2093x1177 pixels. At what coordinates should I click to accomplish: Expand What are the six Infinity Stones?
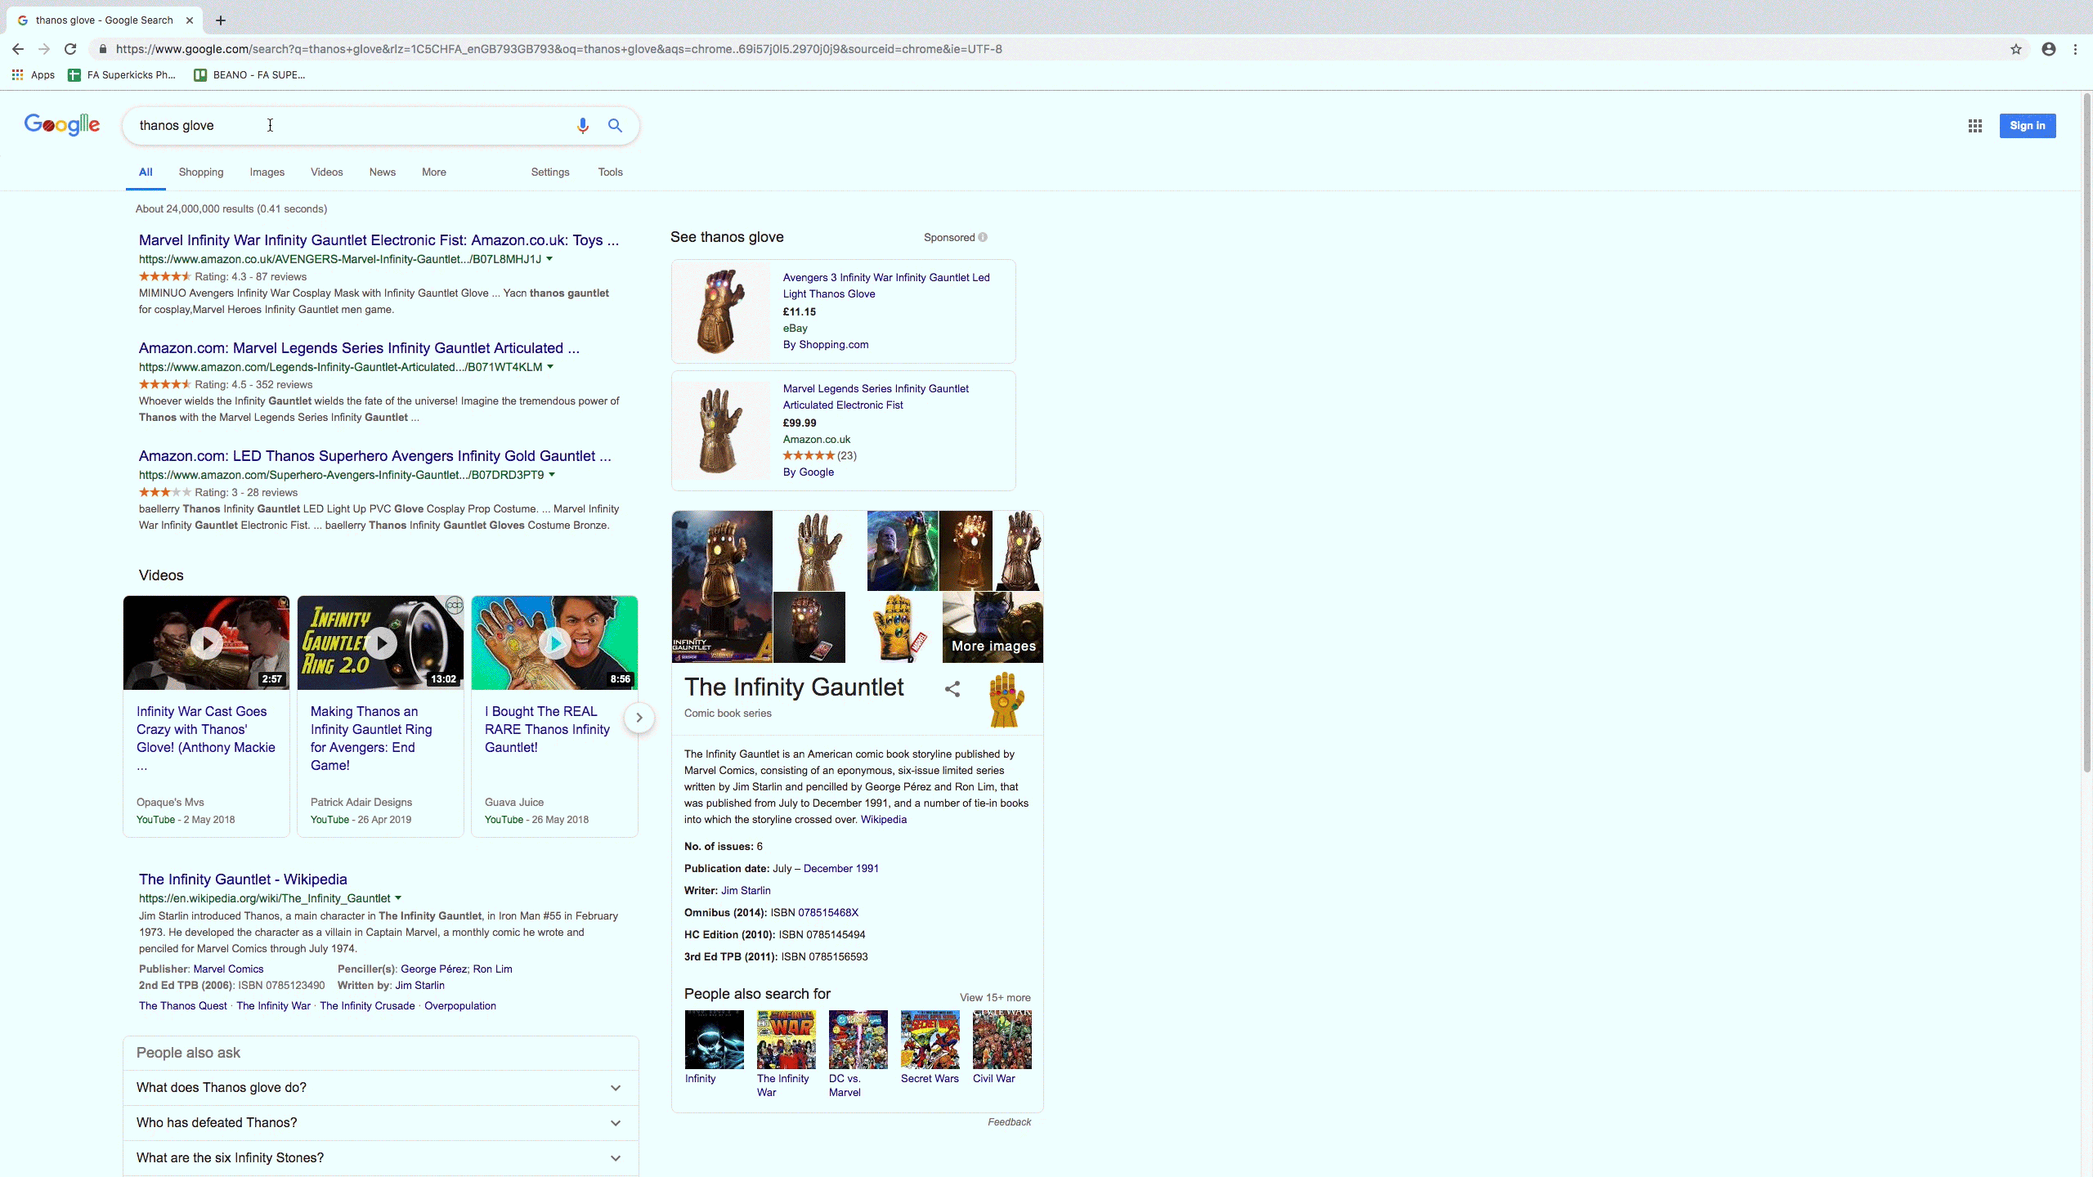381,1158
